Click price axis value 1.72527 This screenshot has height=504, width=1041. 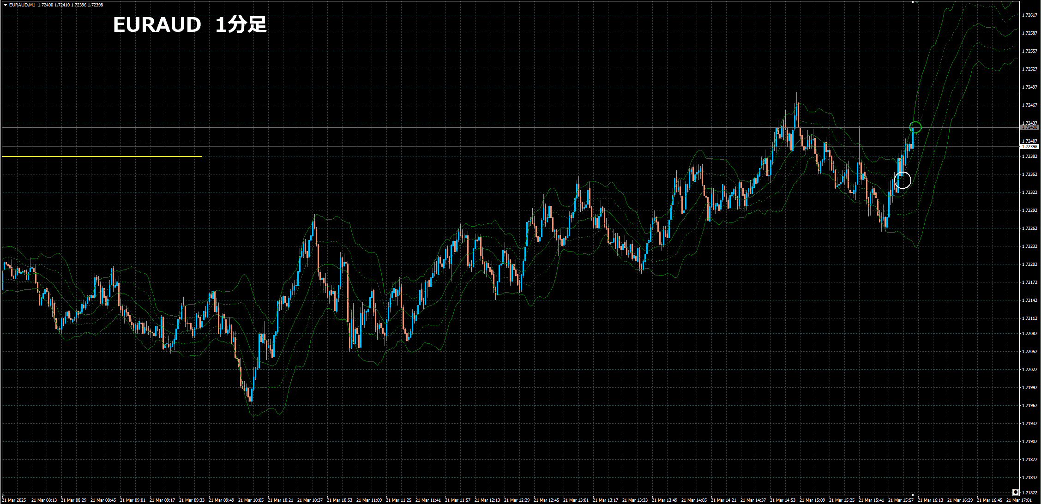(1029, 69)
